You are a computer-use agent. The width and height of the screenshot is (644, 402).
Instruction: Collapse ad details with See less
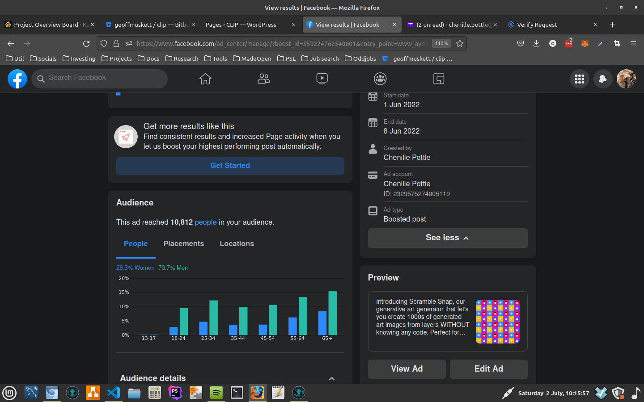click(448, 238)
